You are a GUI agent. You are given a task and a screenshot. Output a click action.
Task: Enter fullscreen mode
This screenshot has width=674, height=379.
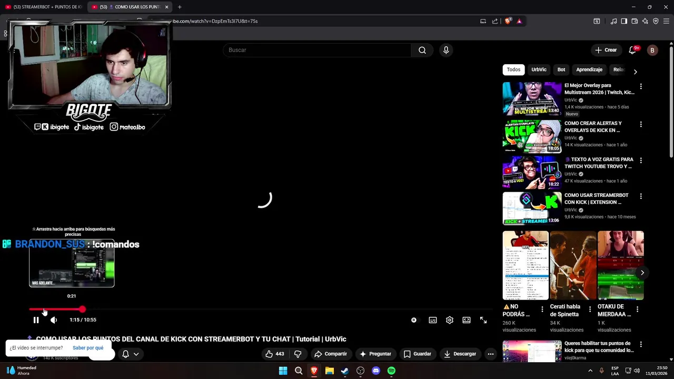point(483,320)
